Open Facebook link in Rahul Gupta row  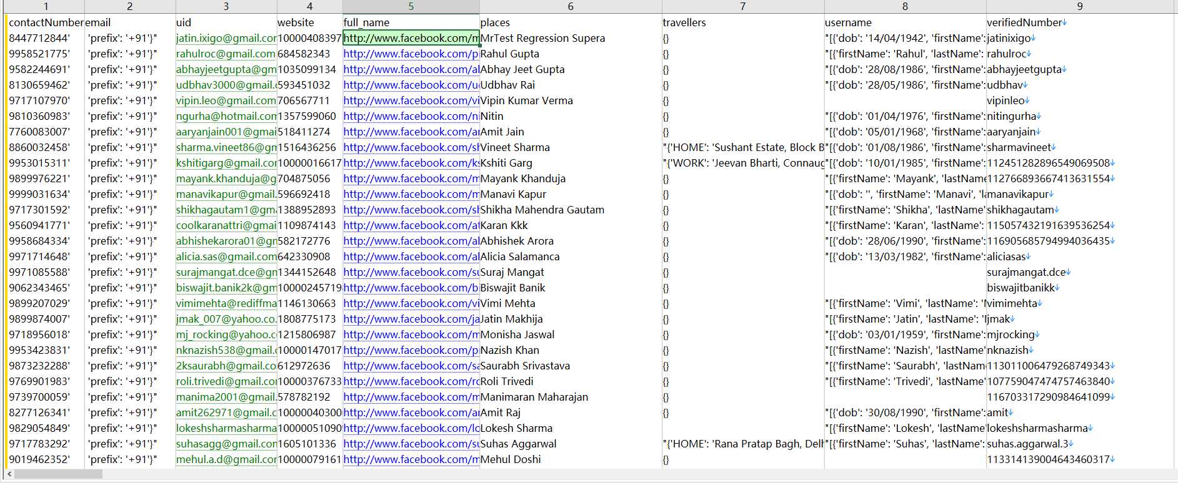tap(411, 54)
